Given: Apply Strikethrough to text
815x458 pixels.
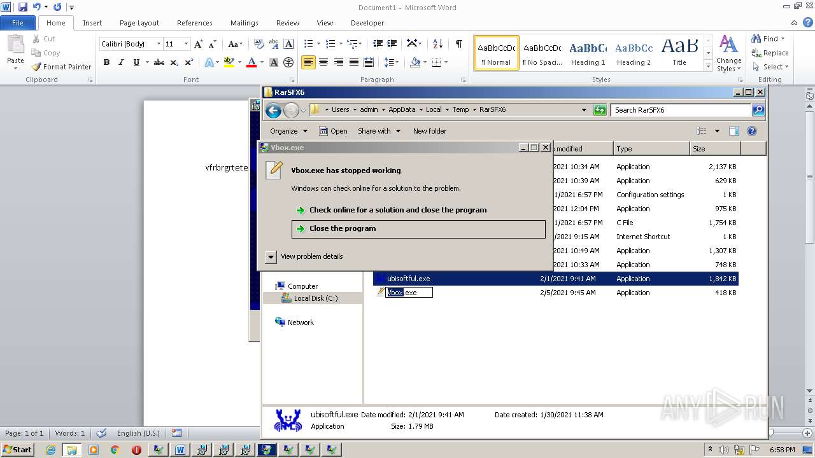Looking at the screenshot, I should click(159, 62).
